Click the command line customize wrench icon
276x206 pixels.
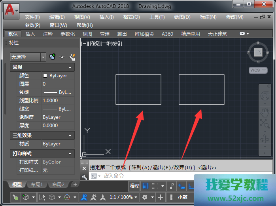tap(84, 176)
